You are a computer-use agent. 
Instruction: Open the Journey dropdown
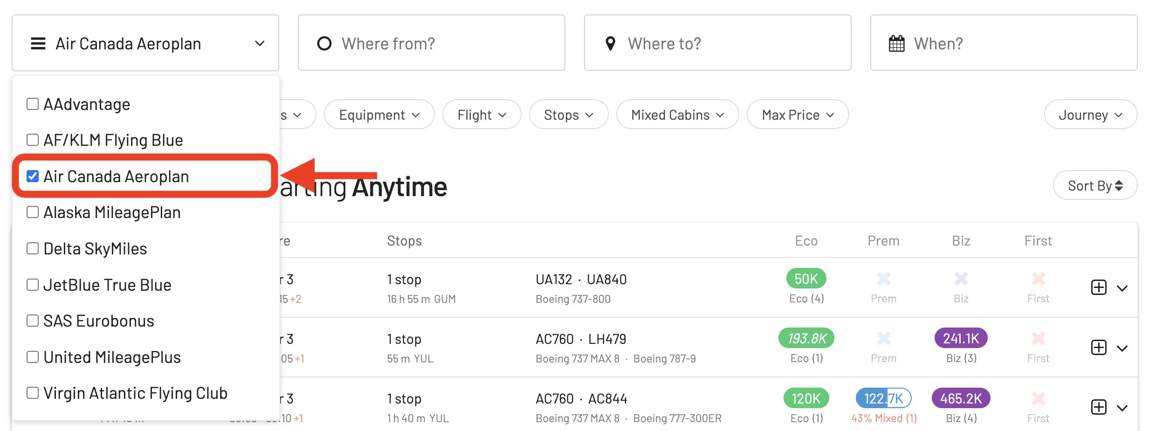[1091, 115]
